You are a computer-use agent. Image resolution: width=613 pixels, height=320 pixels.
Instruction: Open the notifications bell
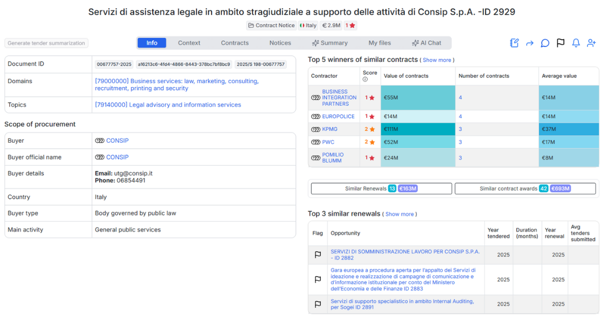point(576,43)
